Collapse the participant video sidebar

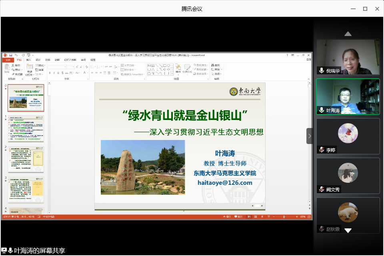click(310, 136)
